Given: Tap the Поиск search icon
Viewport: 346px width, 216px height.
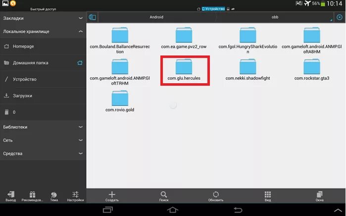Looking at the screenshot, I should coord(163,196).
